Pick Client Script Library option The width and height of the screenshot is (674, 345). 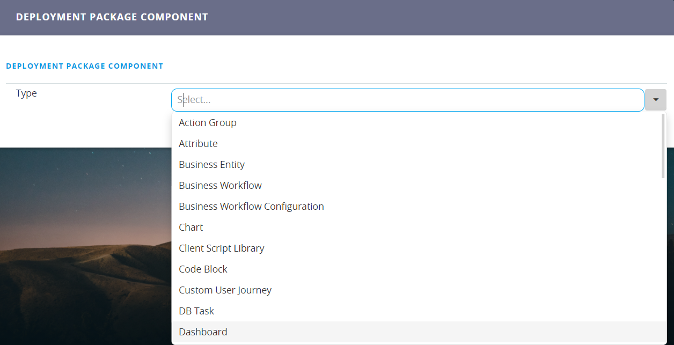(x=221, y=248)
